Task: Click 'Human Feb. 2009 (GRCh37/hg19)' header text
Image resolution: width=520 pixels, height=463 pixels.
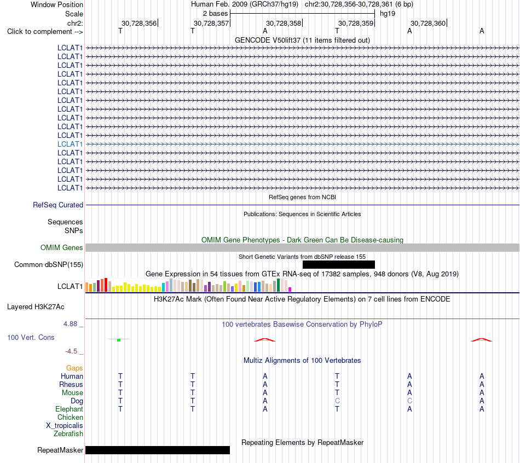Action: (x=245, y=4)
